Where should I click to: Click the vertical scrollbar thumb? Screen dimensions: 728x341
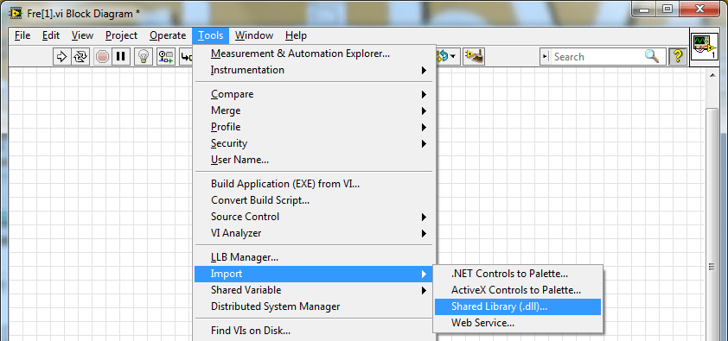click(x=712, y=224)
